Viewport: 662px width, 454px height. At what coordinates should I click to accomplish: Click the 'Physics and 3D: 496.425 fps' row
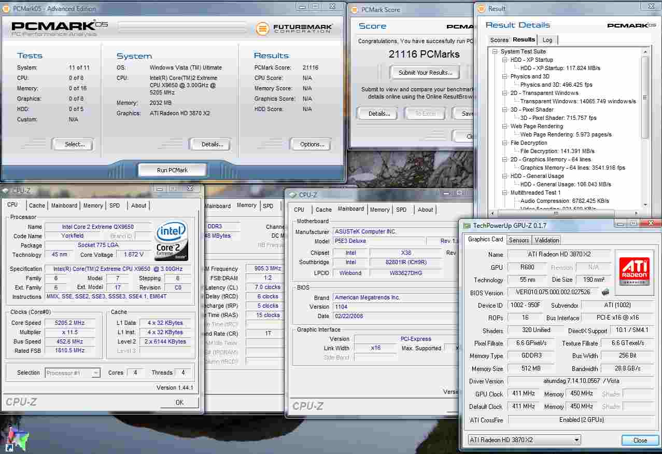556,85
